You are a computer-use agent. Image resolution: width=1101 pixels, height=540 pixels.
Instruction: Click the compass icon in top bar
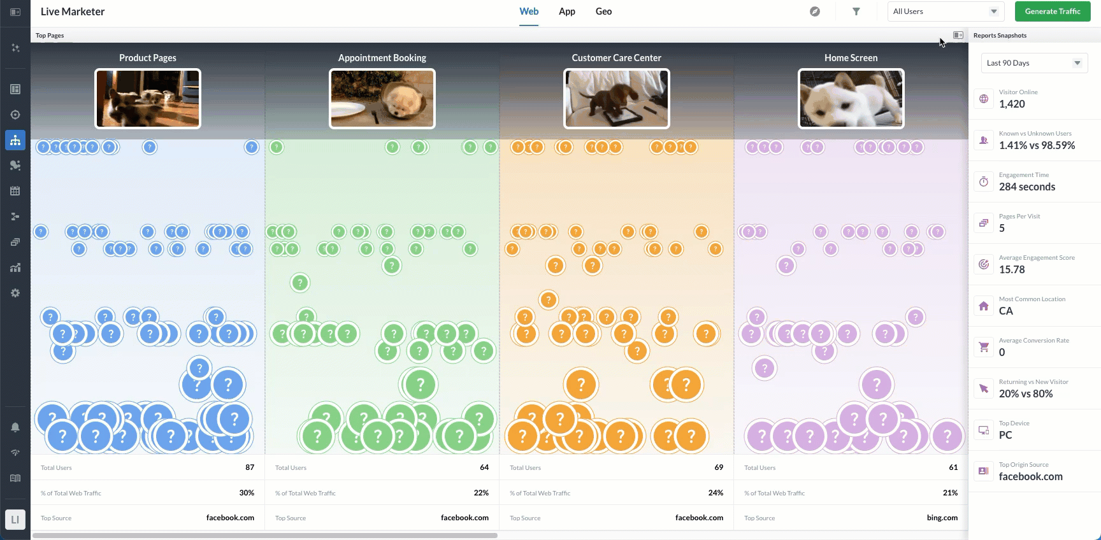coord(815,11)
